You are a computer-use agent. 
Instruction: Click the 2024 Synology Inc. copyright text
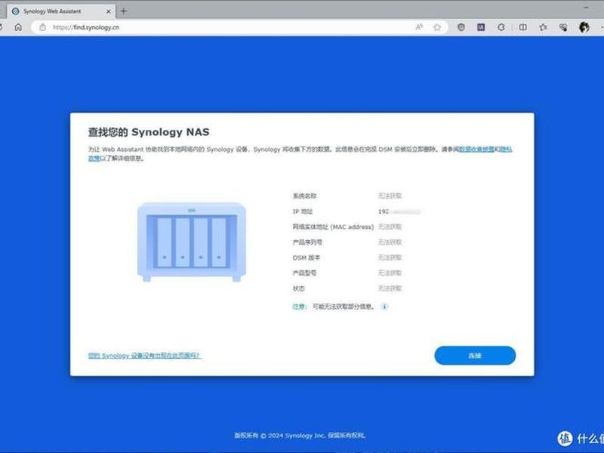300,436
